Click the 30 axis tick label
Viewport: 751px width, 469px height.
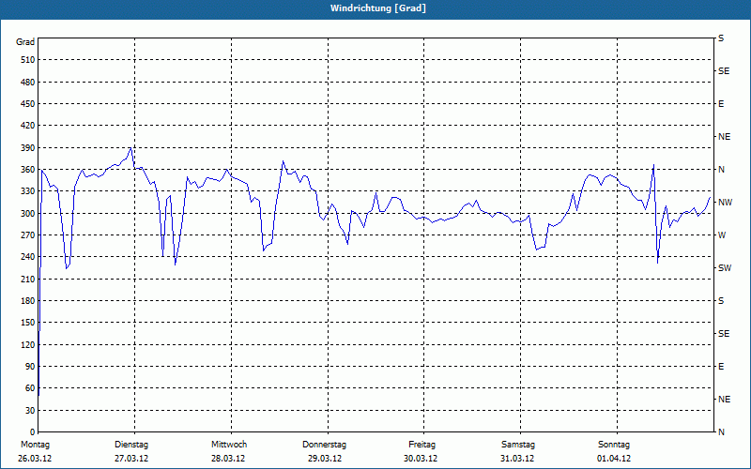point(30,411)
